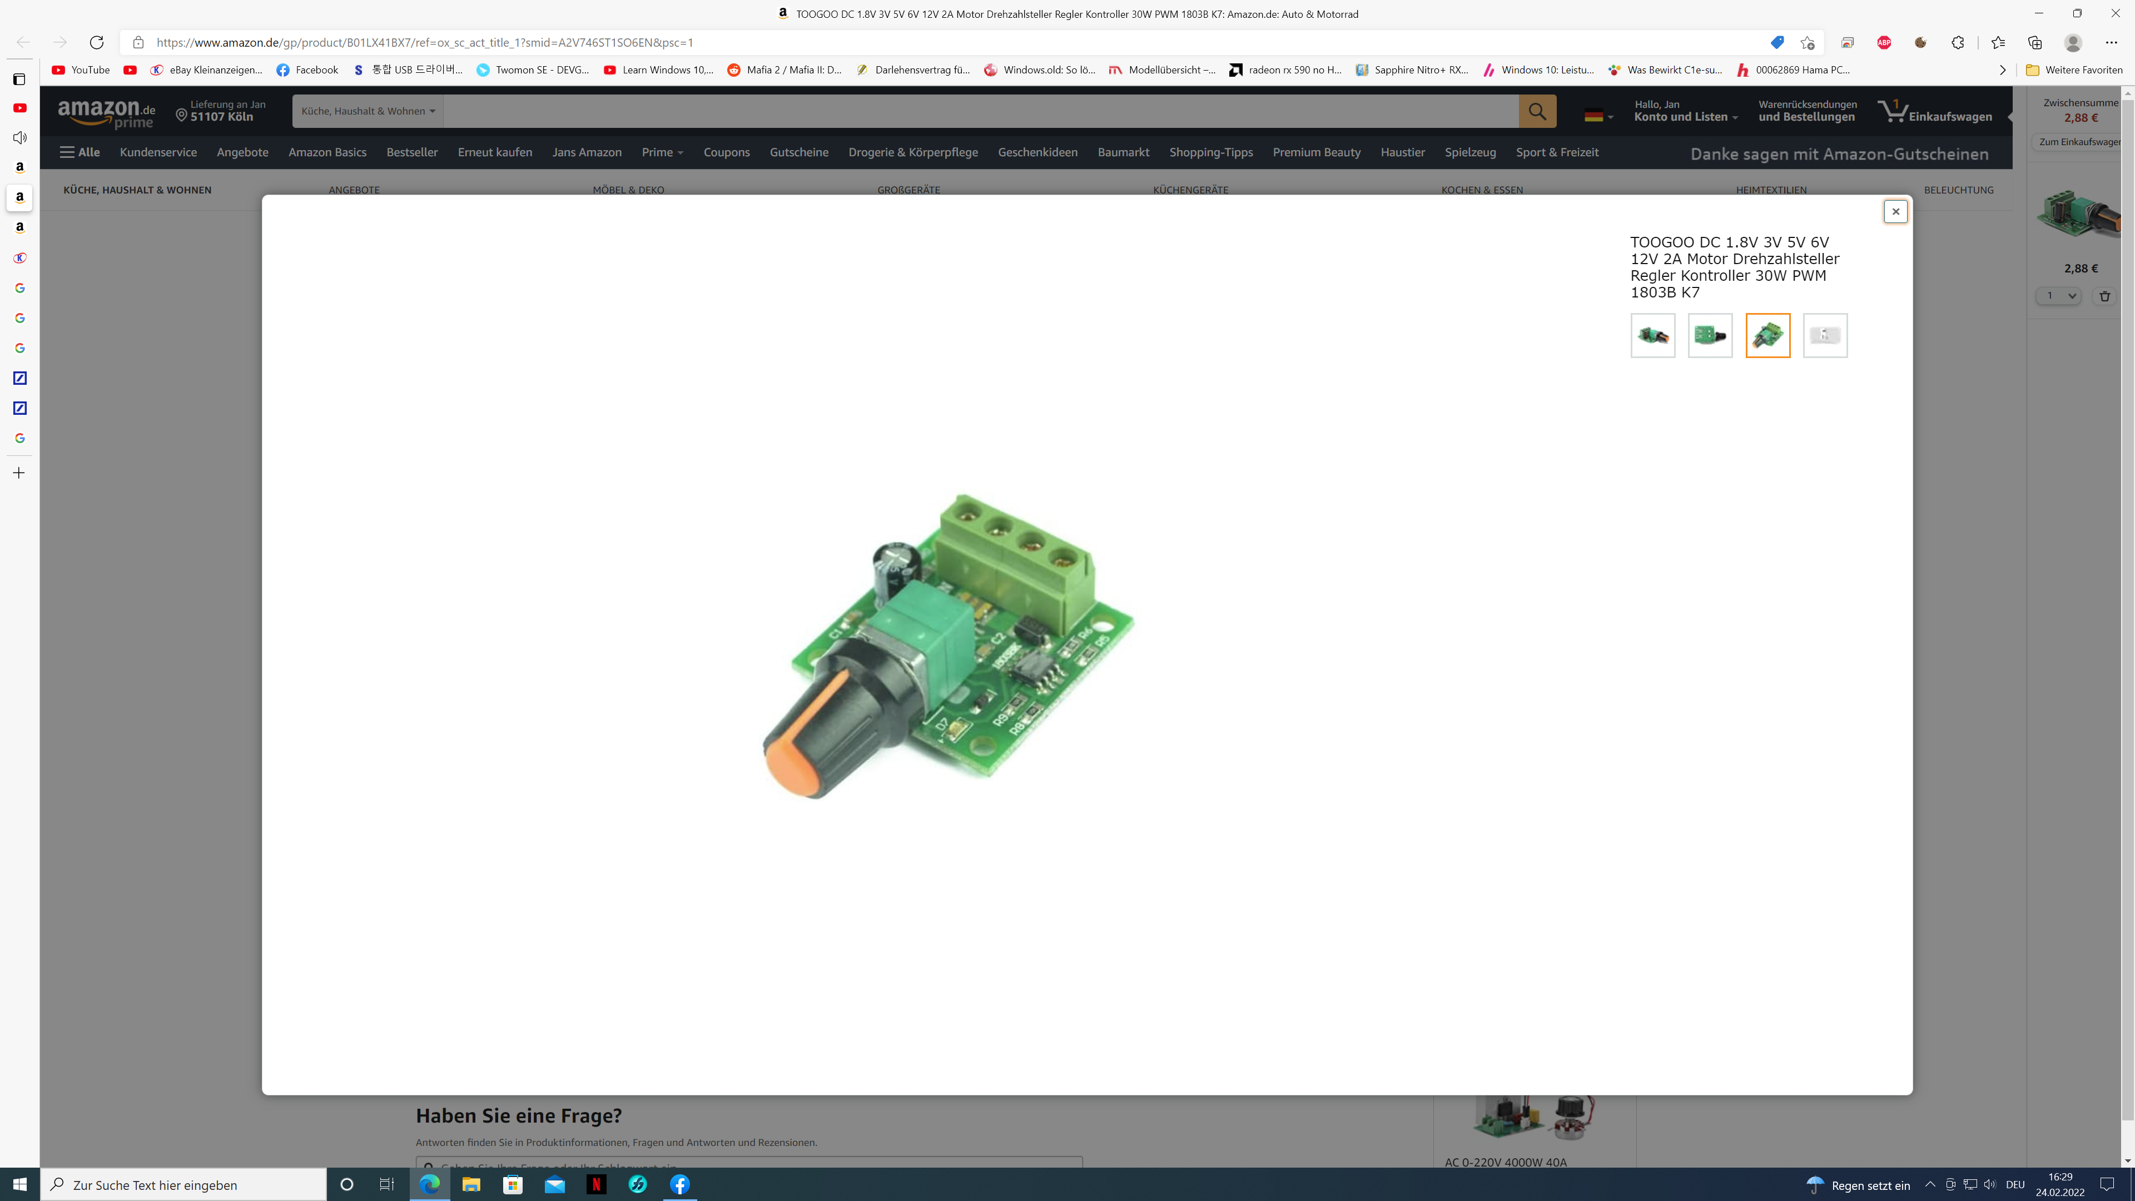Screen dimensions: 2135x1201
Task: Show hidden system tray icons
Action: tap(1930, 1184)
